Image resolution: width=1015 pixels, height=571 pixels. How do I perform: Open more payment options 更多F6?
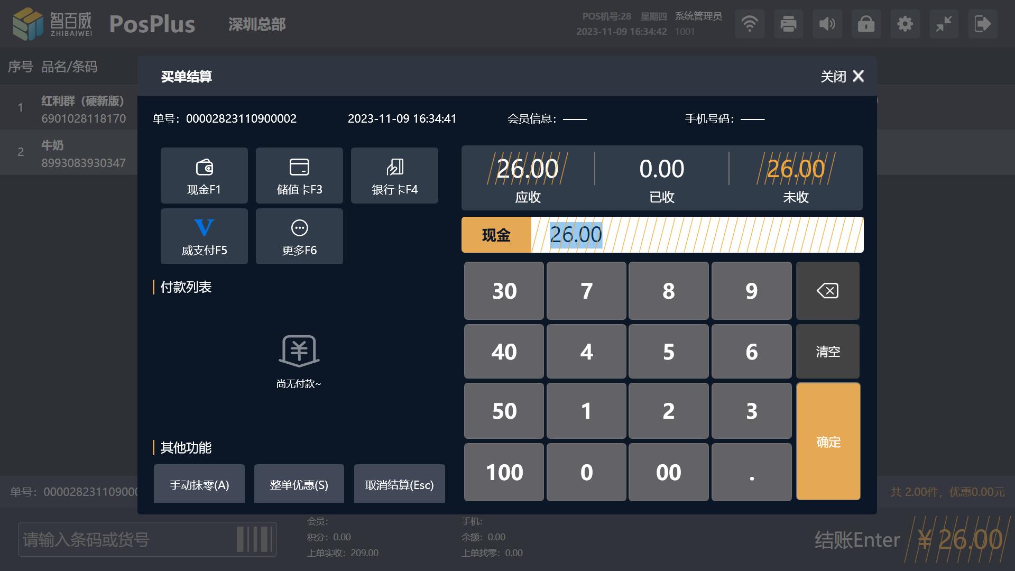[299, 236]
